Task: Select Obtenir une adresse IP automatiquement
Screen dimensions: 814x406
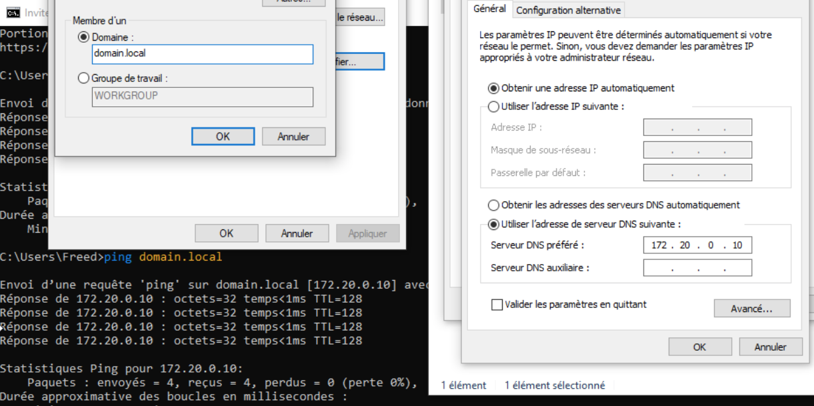Action: tap(494, 88)
